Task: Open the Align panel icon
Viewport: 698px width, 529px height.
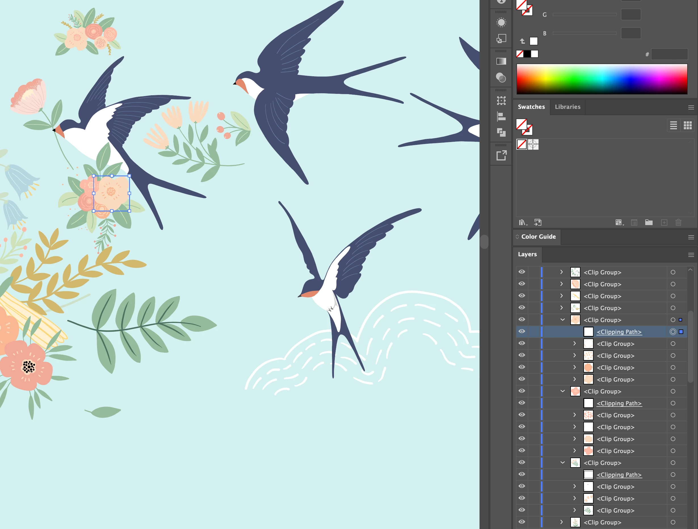Action: [501, 117]
